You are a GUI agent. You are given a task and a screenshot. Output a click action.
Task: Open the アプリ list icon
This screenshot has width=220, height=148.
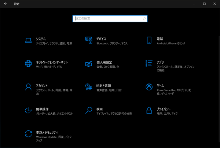click(149, 63)
